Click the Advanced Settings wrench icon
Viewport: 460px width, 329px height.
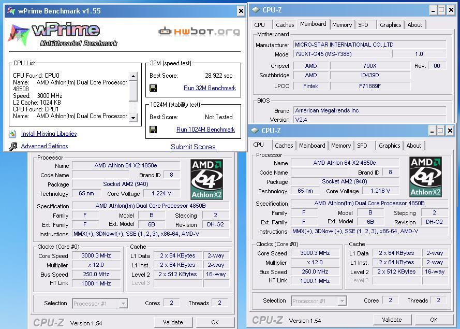12,146
